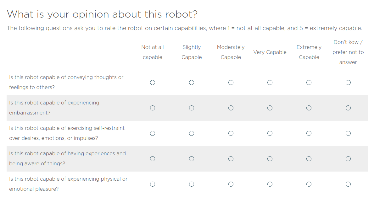Viewport: 374px width, 197px height.
Task: Click the 'Is this robot capable of experiencing embarrassment?' question text
Action: [54, 108]
